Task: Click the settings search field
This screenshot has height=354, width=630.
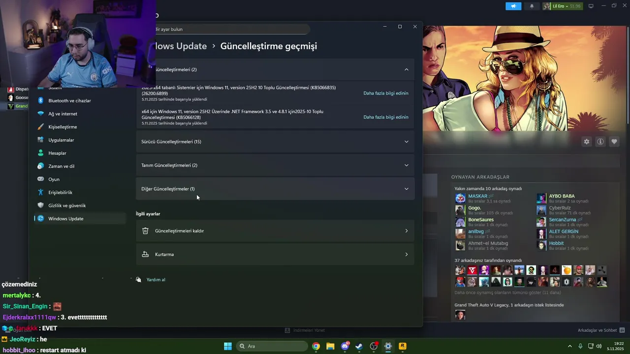Action: coord(231,29)
